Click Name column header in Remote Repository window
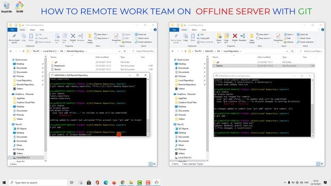This screenshot has height=186, width=331. (53, 57)
